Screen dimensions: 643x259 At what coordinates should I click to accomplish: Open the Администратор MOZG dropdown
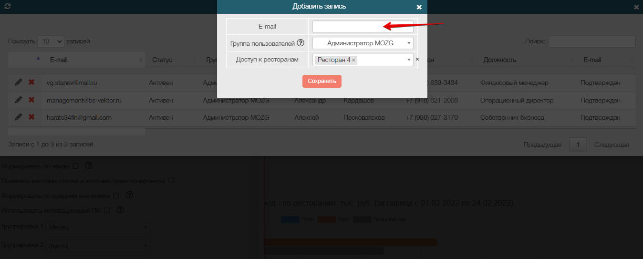tap(363, 43)
